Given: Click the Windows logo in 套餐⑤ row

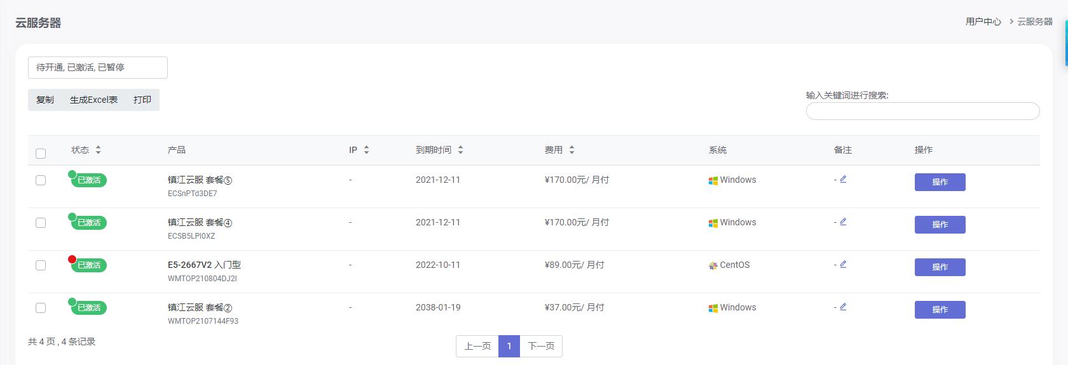Looking at the screenshot, I should [x=713, y=180].
